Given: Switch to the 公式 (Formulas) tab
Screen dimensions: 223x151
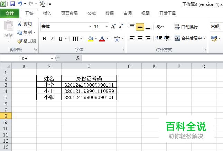Looking at the screenshot, I should pos(92,13).
